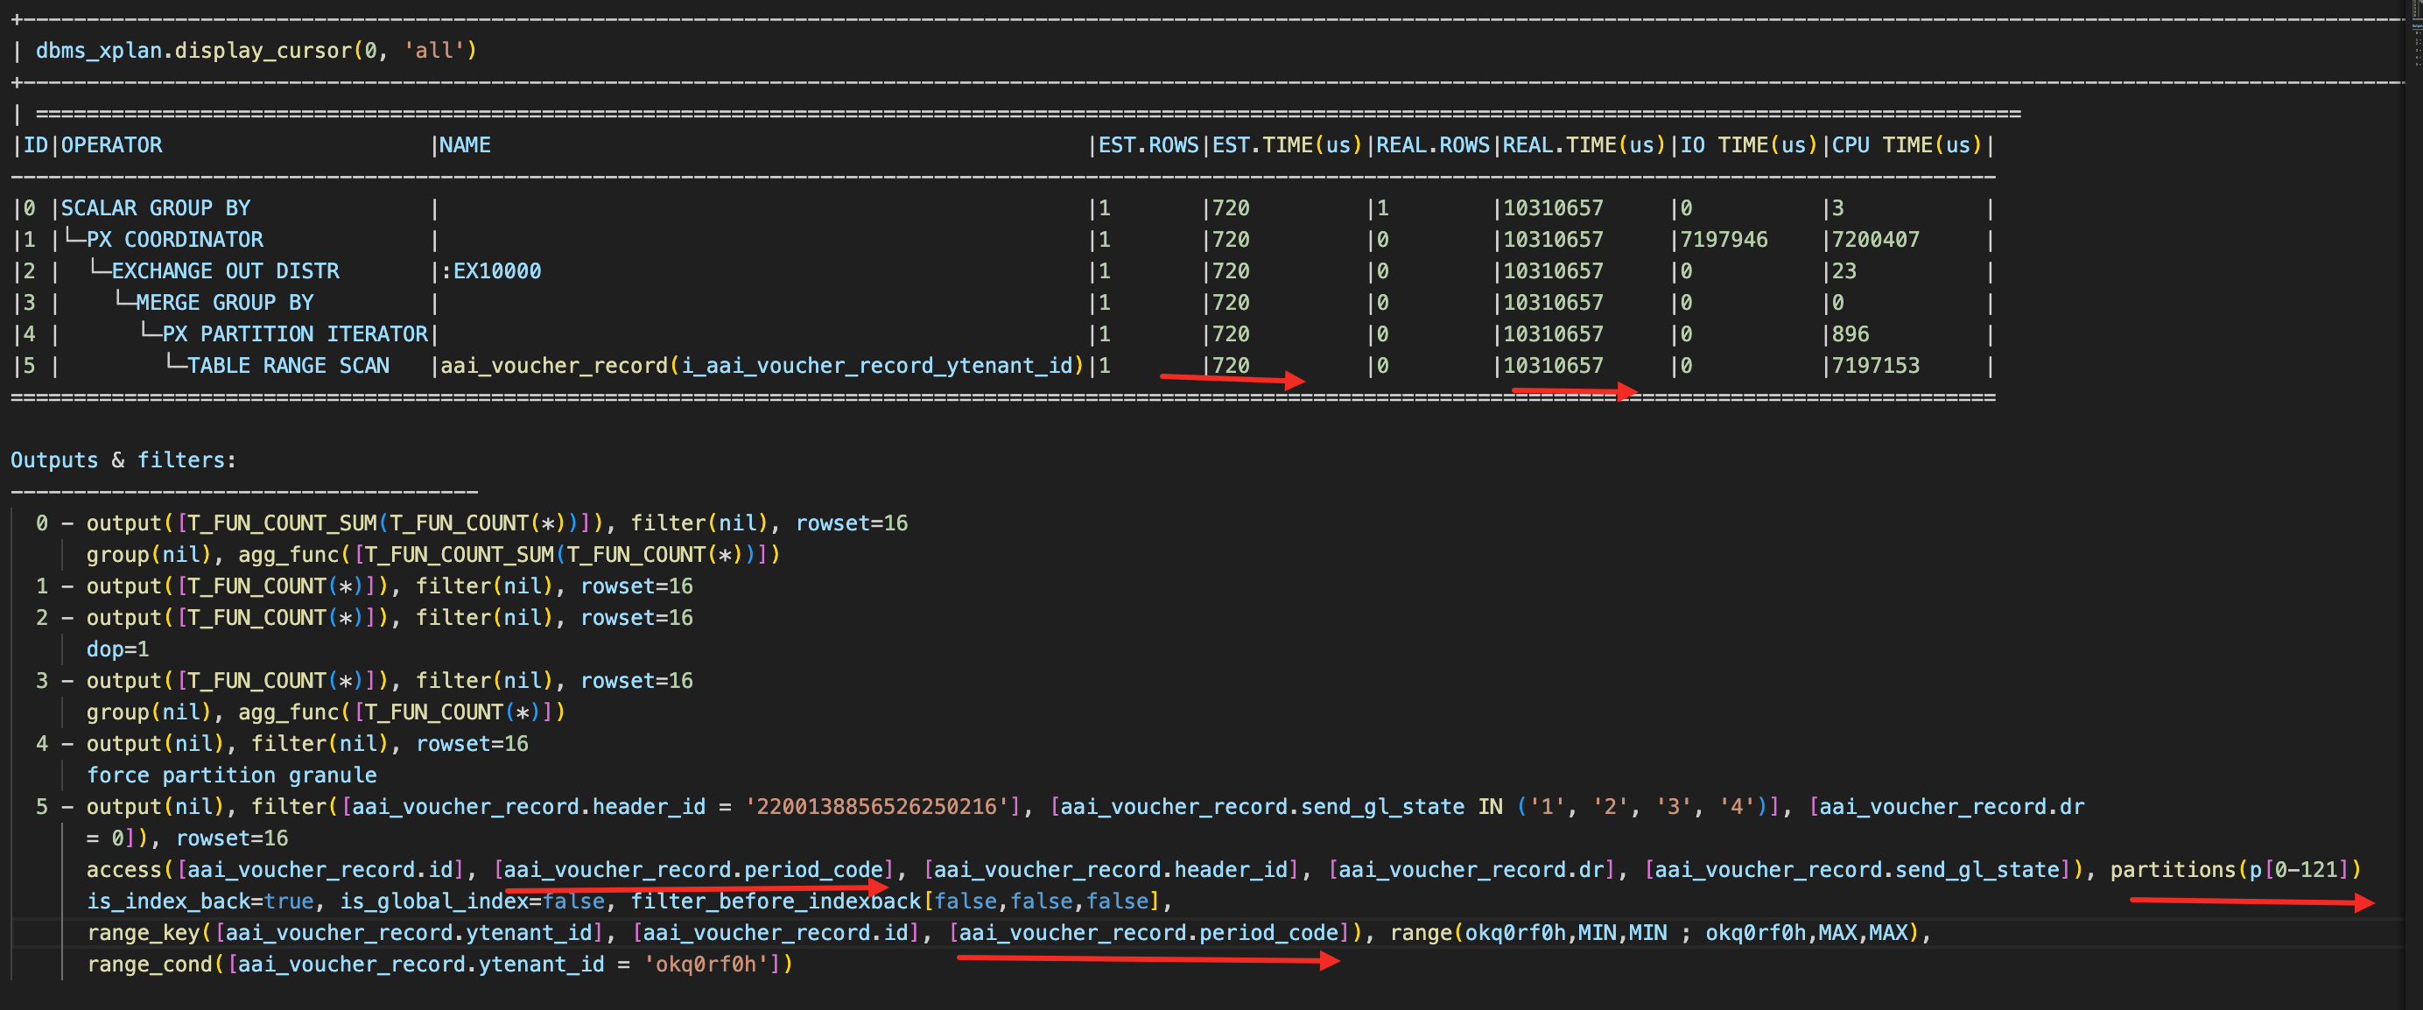Viewport: 2423px width, 1010px height.
Task: Select the MERGE GROUP BY operator text
Action: tap(225, 303)
